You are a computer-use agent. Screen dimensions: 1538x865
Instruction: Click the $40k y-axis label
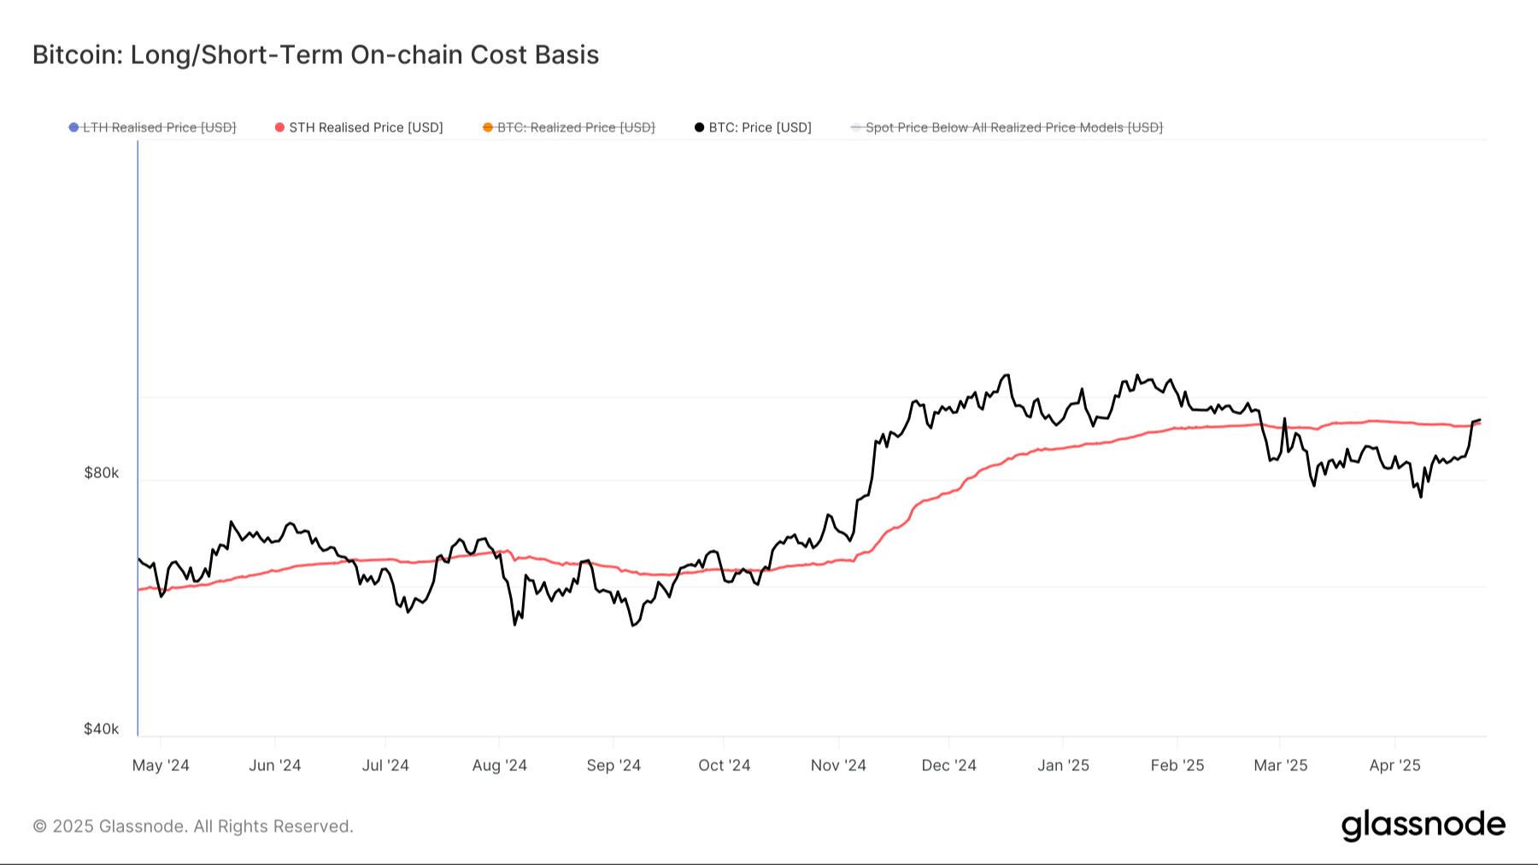point(102,729)
